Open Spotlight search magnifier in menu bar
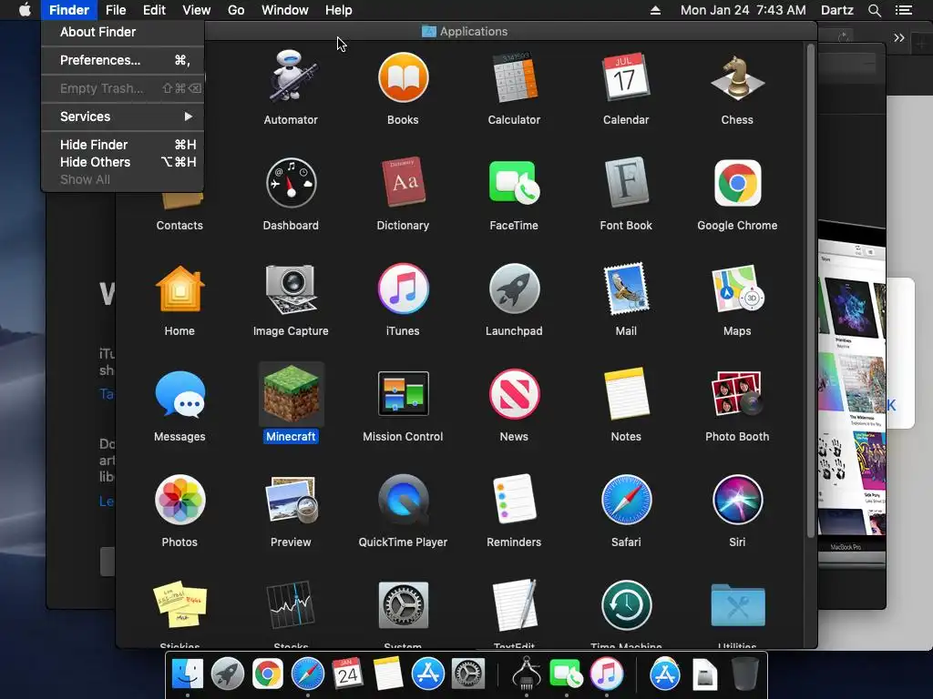933x699 pixels. point(874,10)
